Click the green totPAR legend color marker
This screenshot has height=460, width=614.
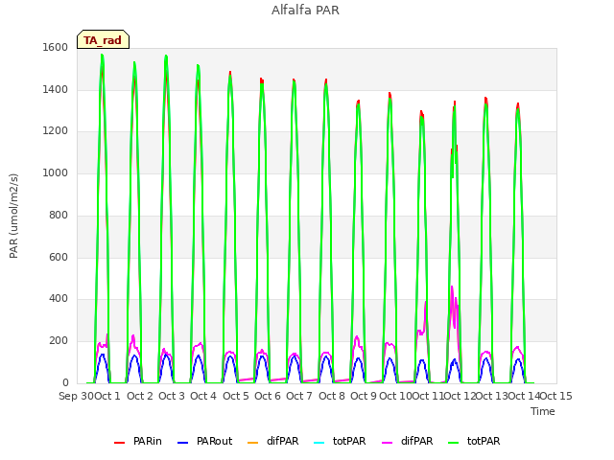click(453, 443)
